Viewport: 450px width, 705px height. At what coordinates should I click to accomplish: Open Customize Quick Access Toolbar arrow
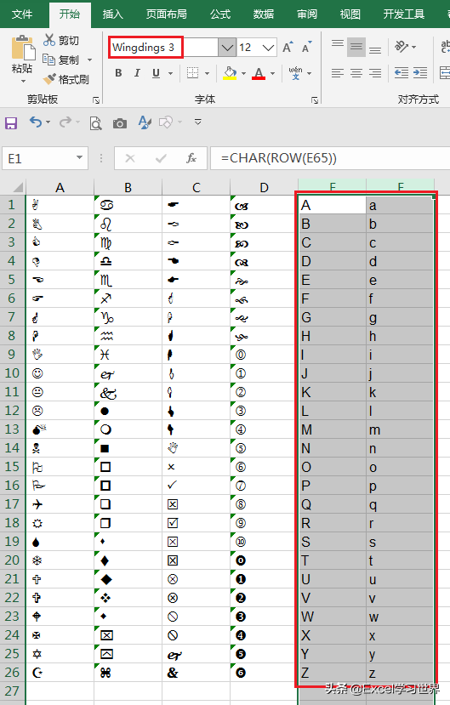tap(198, 122)
